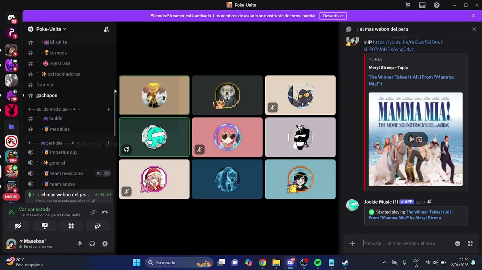Open the youtu.be link in chat
Screen dimensions: 482x270
pos(404,46)
